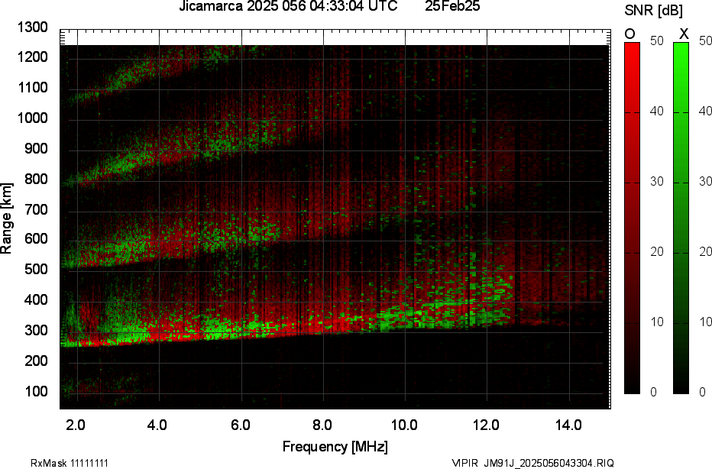
Task: Click the 2.0 frequency axis label
Action: coord(76,425)
